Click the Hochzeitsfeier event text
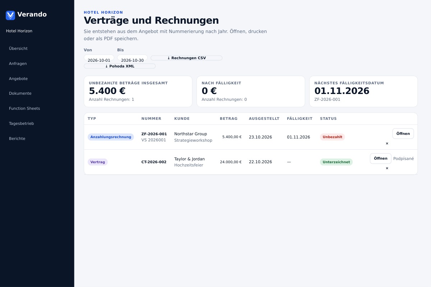431x287 pixels. tap(189, 165)
